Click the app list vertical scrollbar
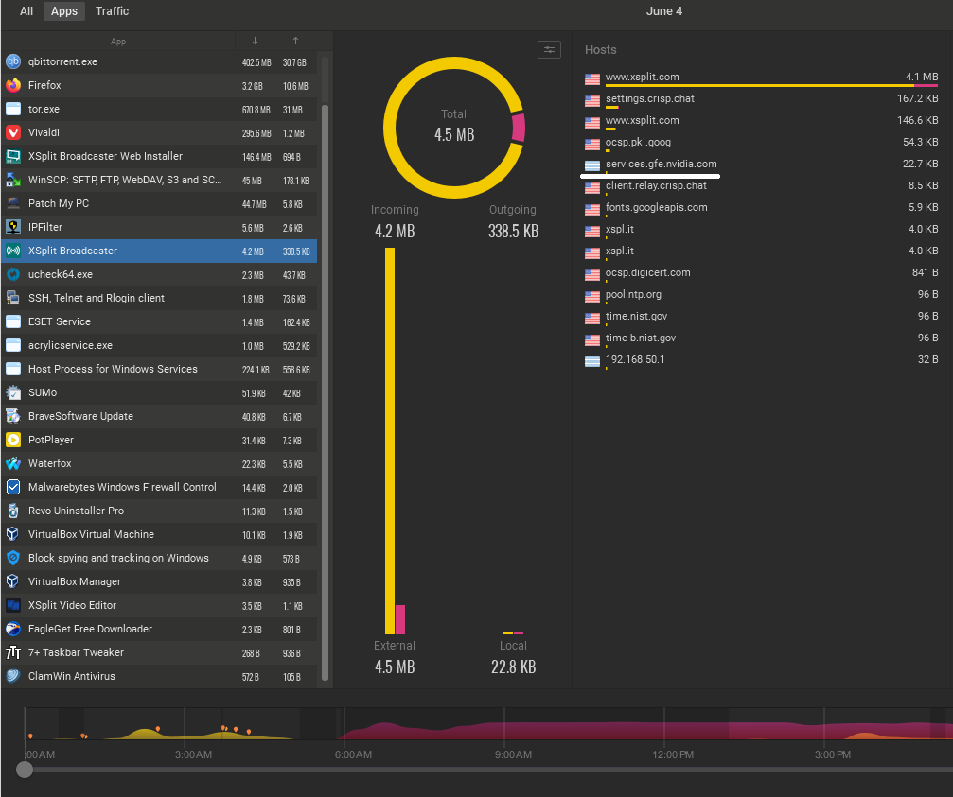Screen dimensions: 953x797 [x=326, y=378]
